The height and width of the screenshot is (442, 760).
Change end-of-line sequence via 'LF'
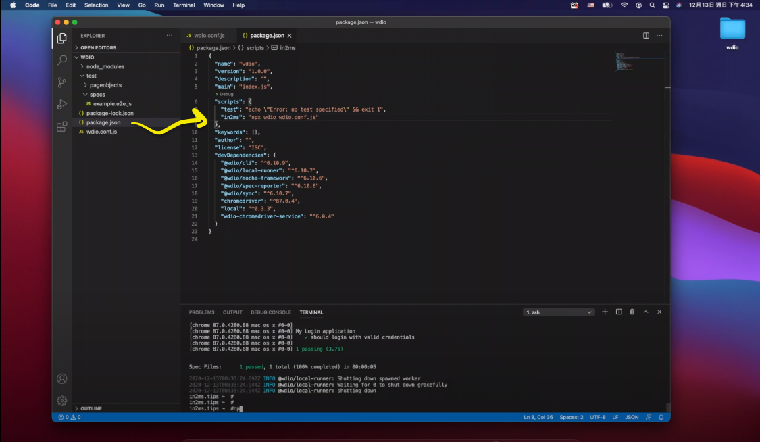tap(615, 417)
